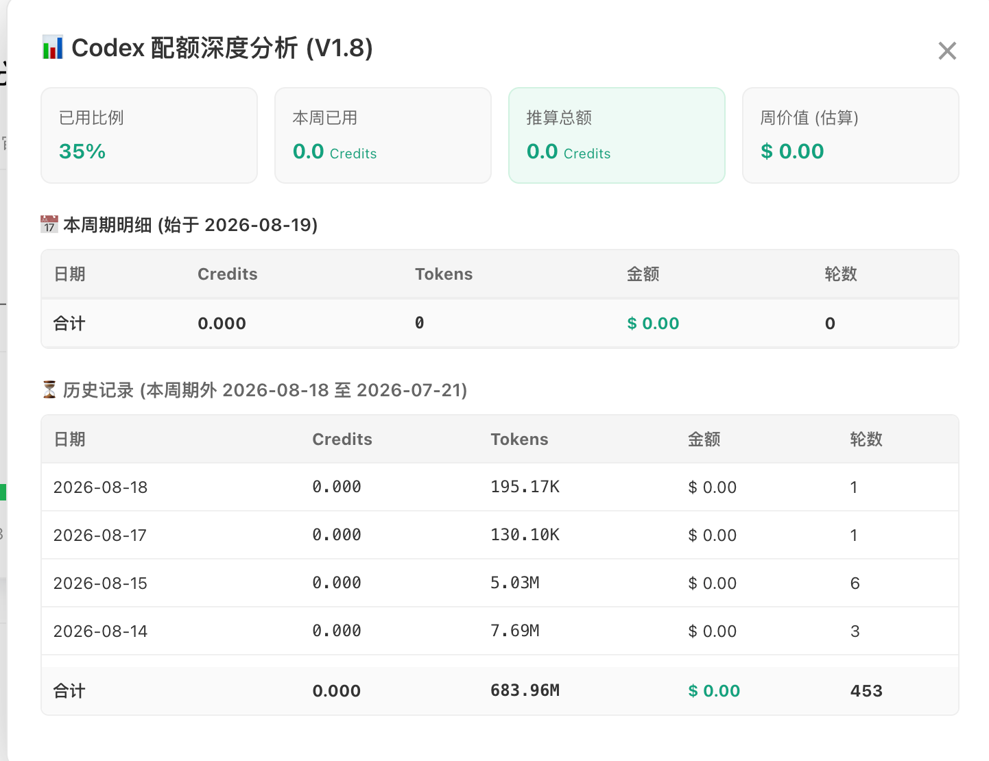
Task: Click the Credits header in current cycle table
Action: pos(228,274)
